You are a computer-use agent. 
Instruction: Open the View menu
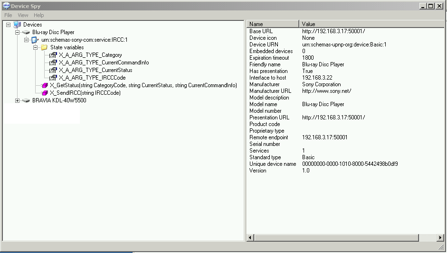[23, 15]
